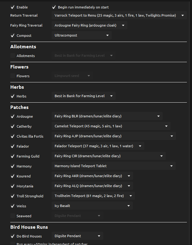Enable the Seaweed patch checkbox
Image resolution: width=192 pixels, height=245 pixels.
pyautogui.click(x=12, y=216)
